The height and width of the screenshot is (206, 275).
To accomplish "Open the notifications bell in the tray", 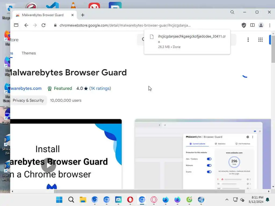I will 268,200.
